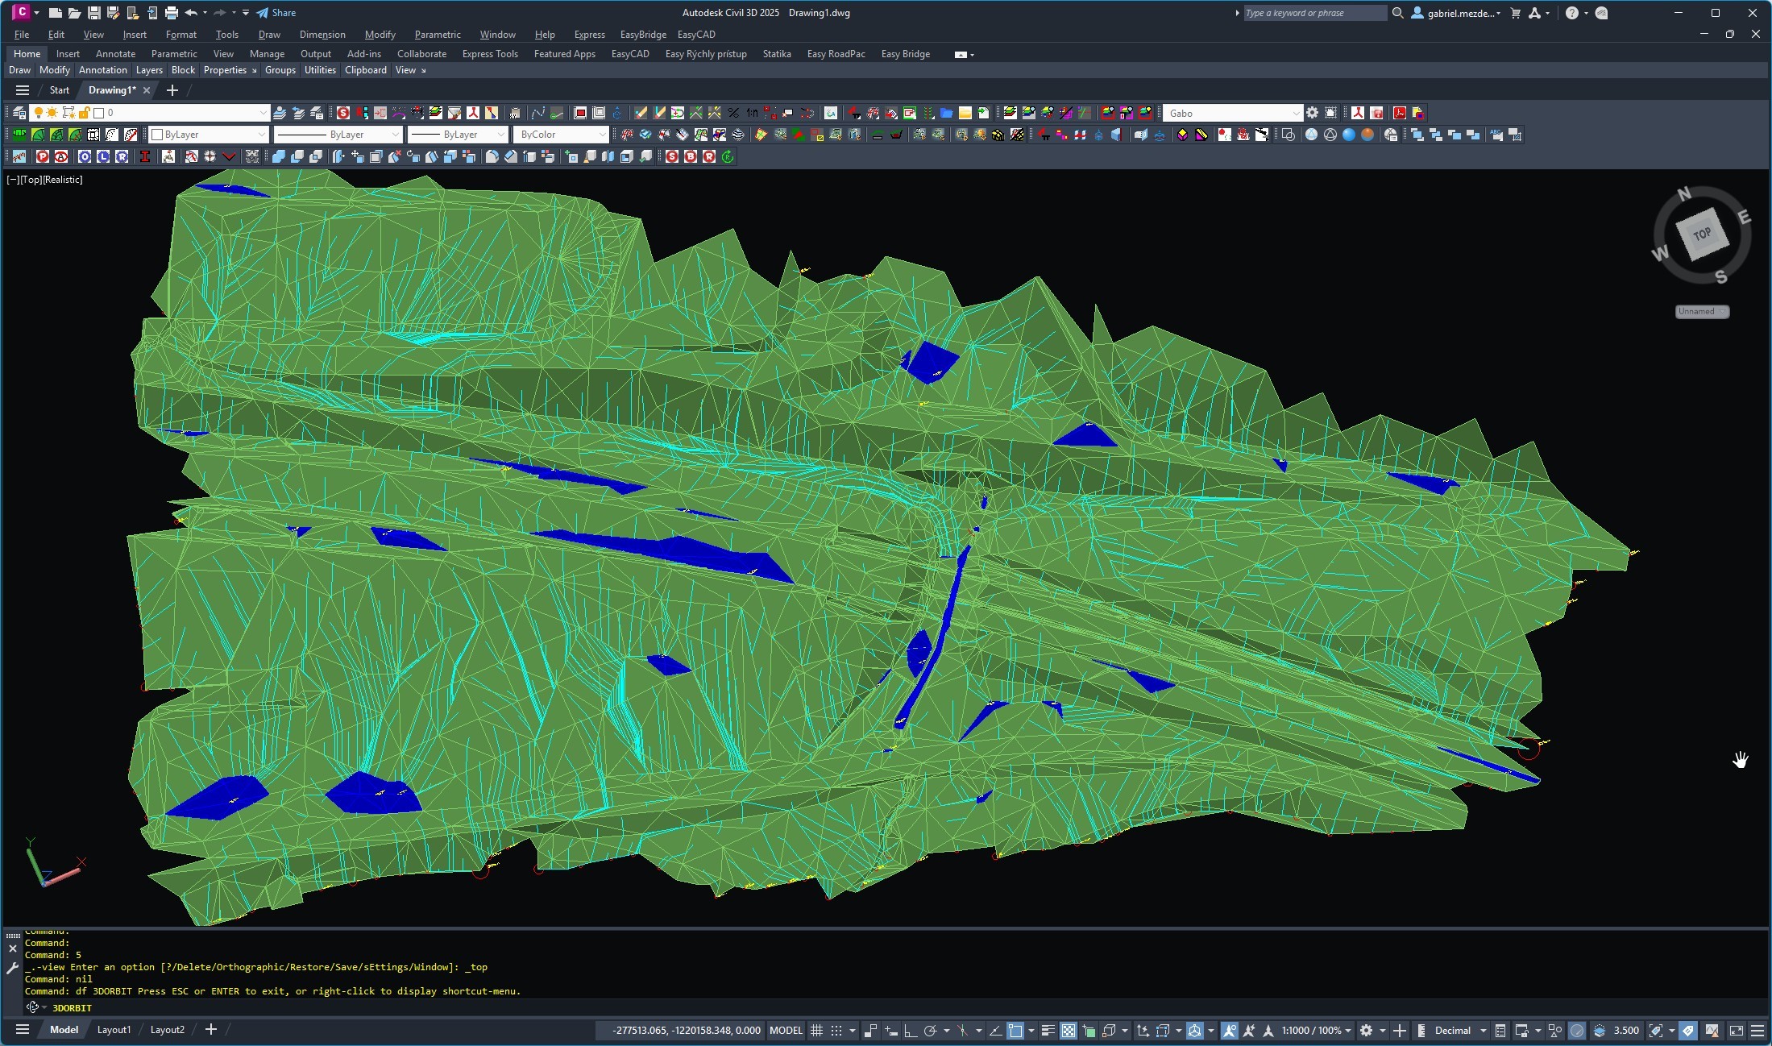
Task: Expand the Gabo workspace dropdown
Action: coord(1295,113)
